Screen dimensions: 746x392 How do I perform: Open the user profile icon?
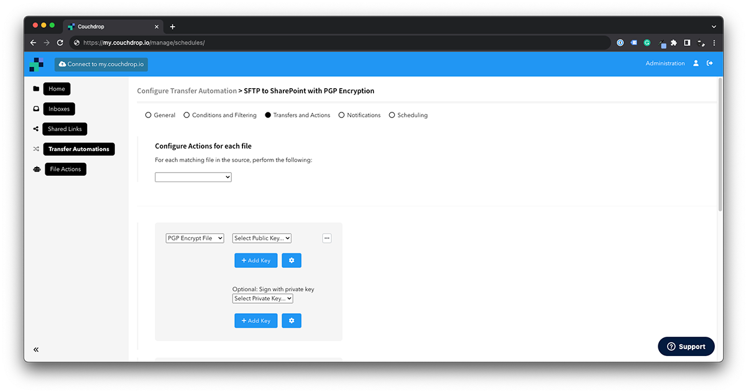[x=695, y=63]
